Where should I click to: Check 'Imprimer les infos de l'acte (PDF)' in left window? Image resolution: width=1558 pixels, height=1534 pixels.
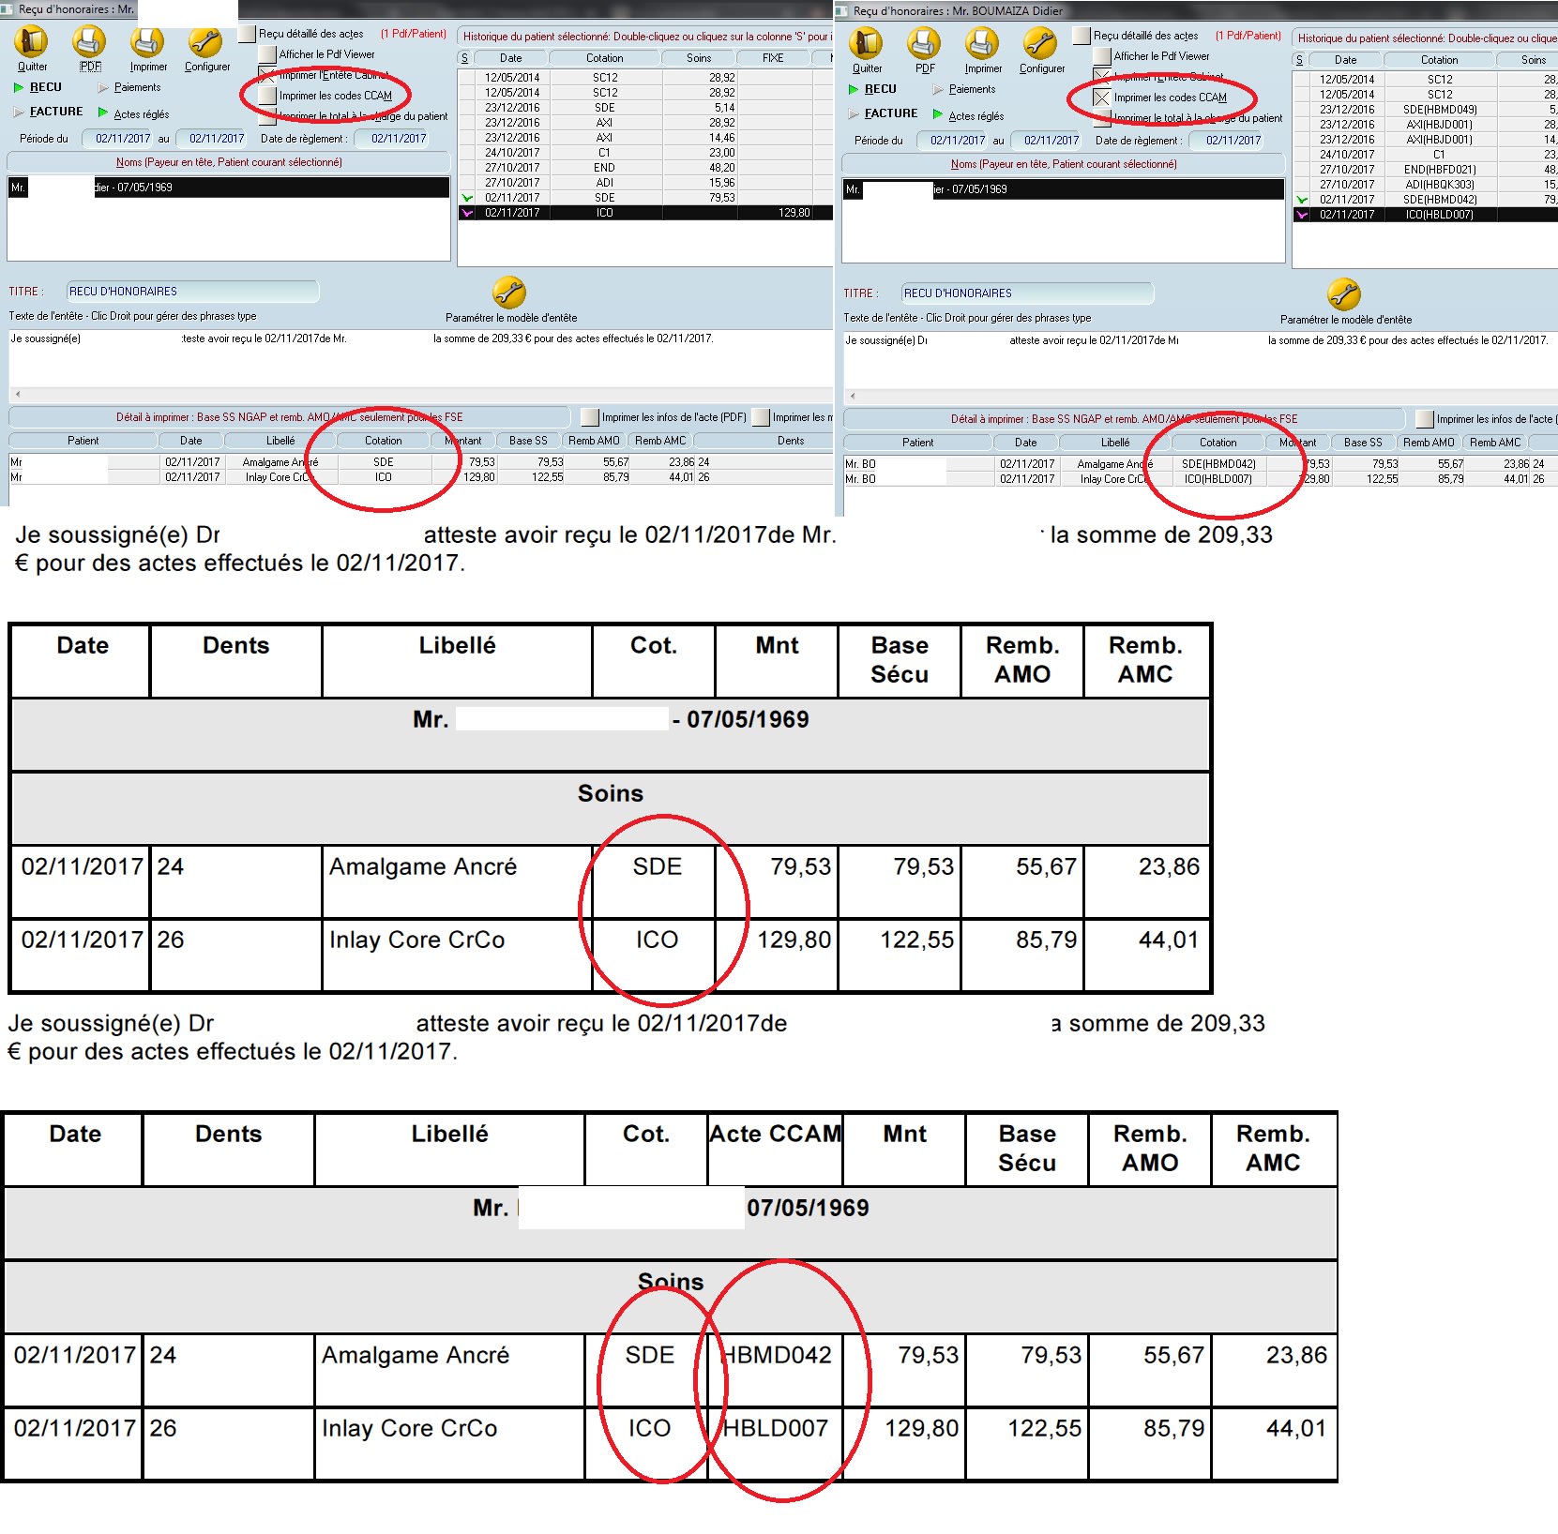[590, 417]
